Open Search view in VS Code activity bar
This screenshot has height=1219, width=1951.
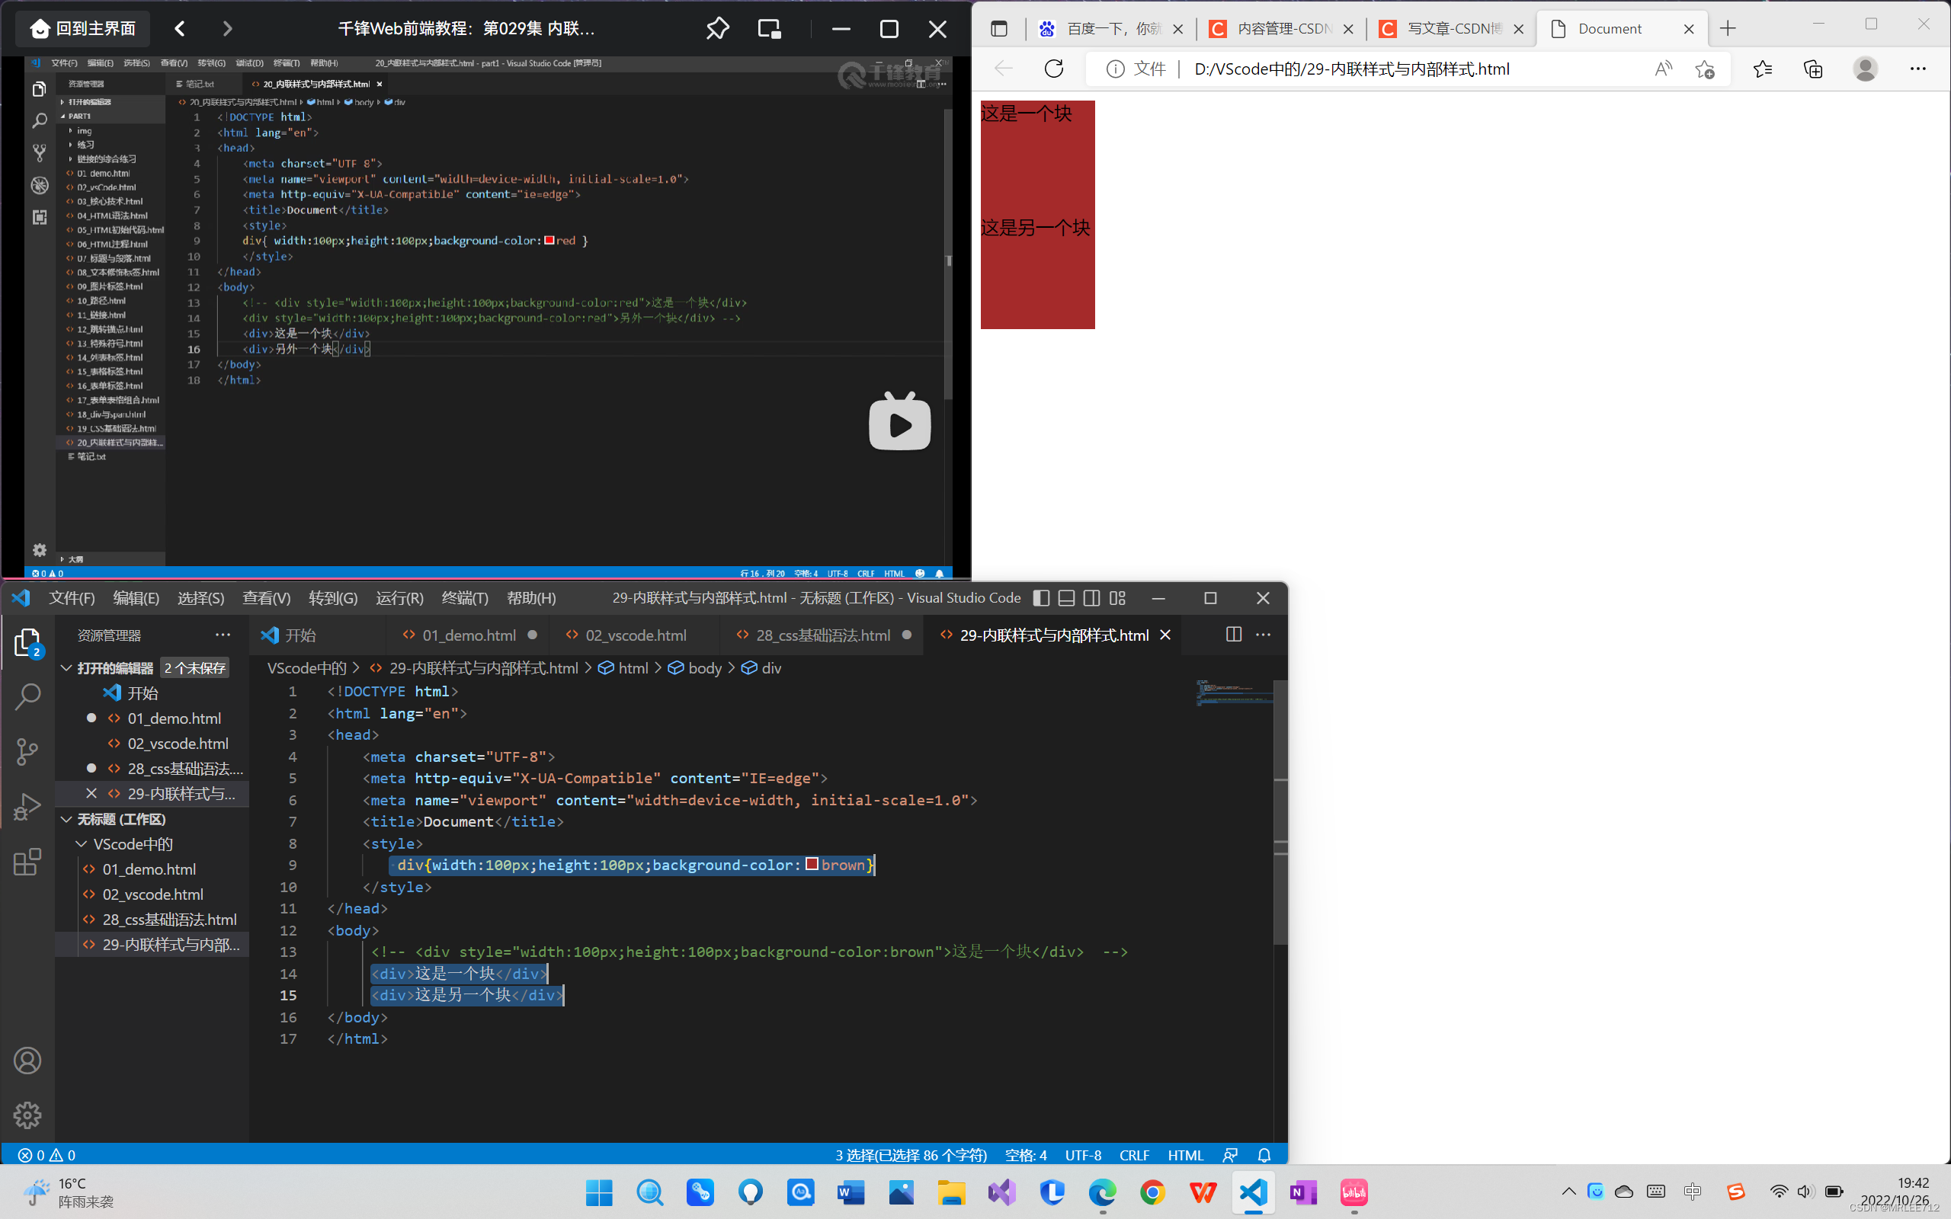click(x=27, y=696)
